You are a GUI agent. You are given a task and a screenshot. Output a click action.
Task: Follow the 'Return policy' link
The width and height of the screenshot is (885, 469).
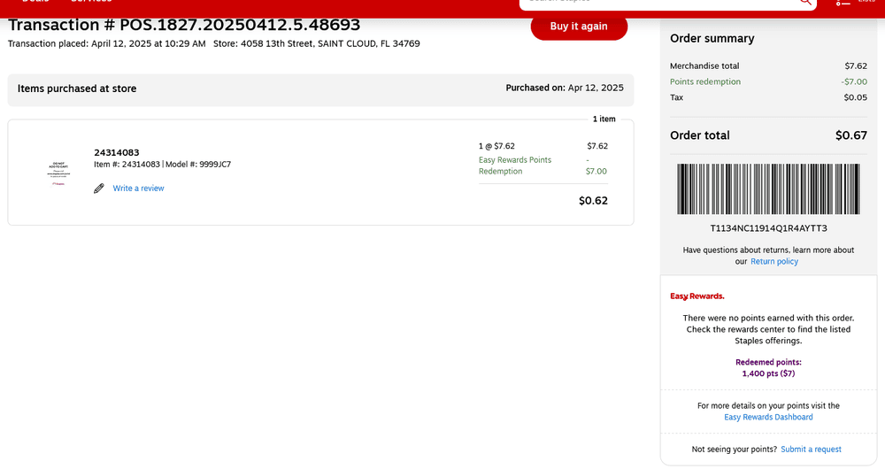[x=773, y=261]
